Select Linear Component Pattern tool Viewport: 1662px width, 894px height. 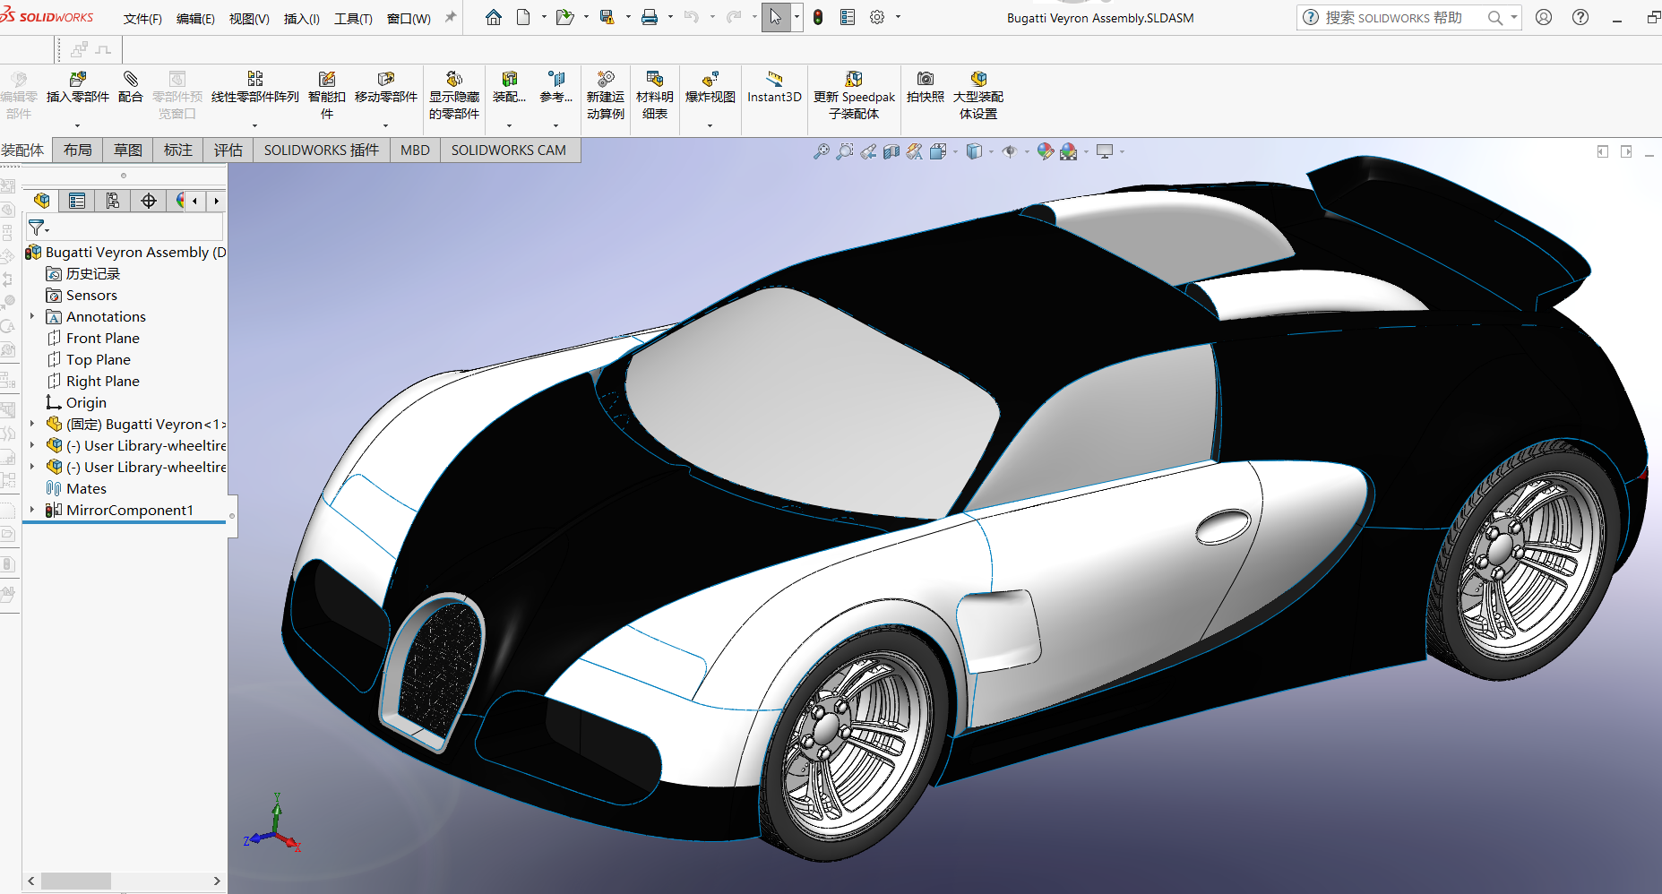(255, 88)
